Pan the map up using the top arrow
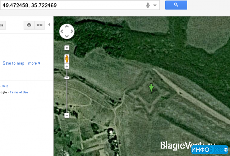Screen dimensions: 230x156 click(67, 26)
